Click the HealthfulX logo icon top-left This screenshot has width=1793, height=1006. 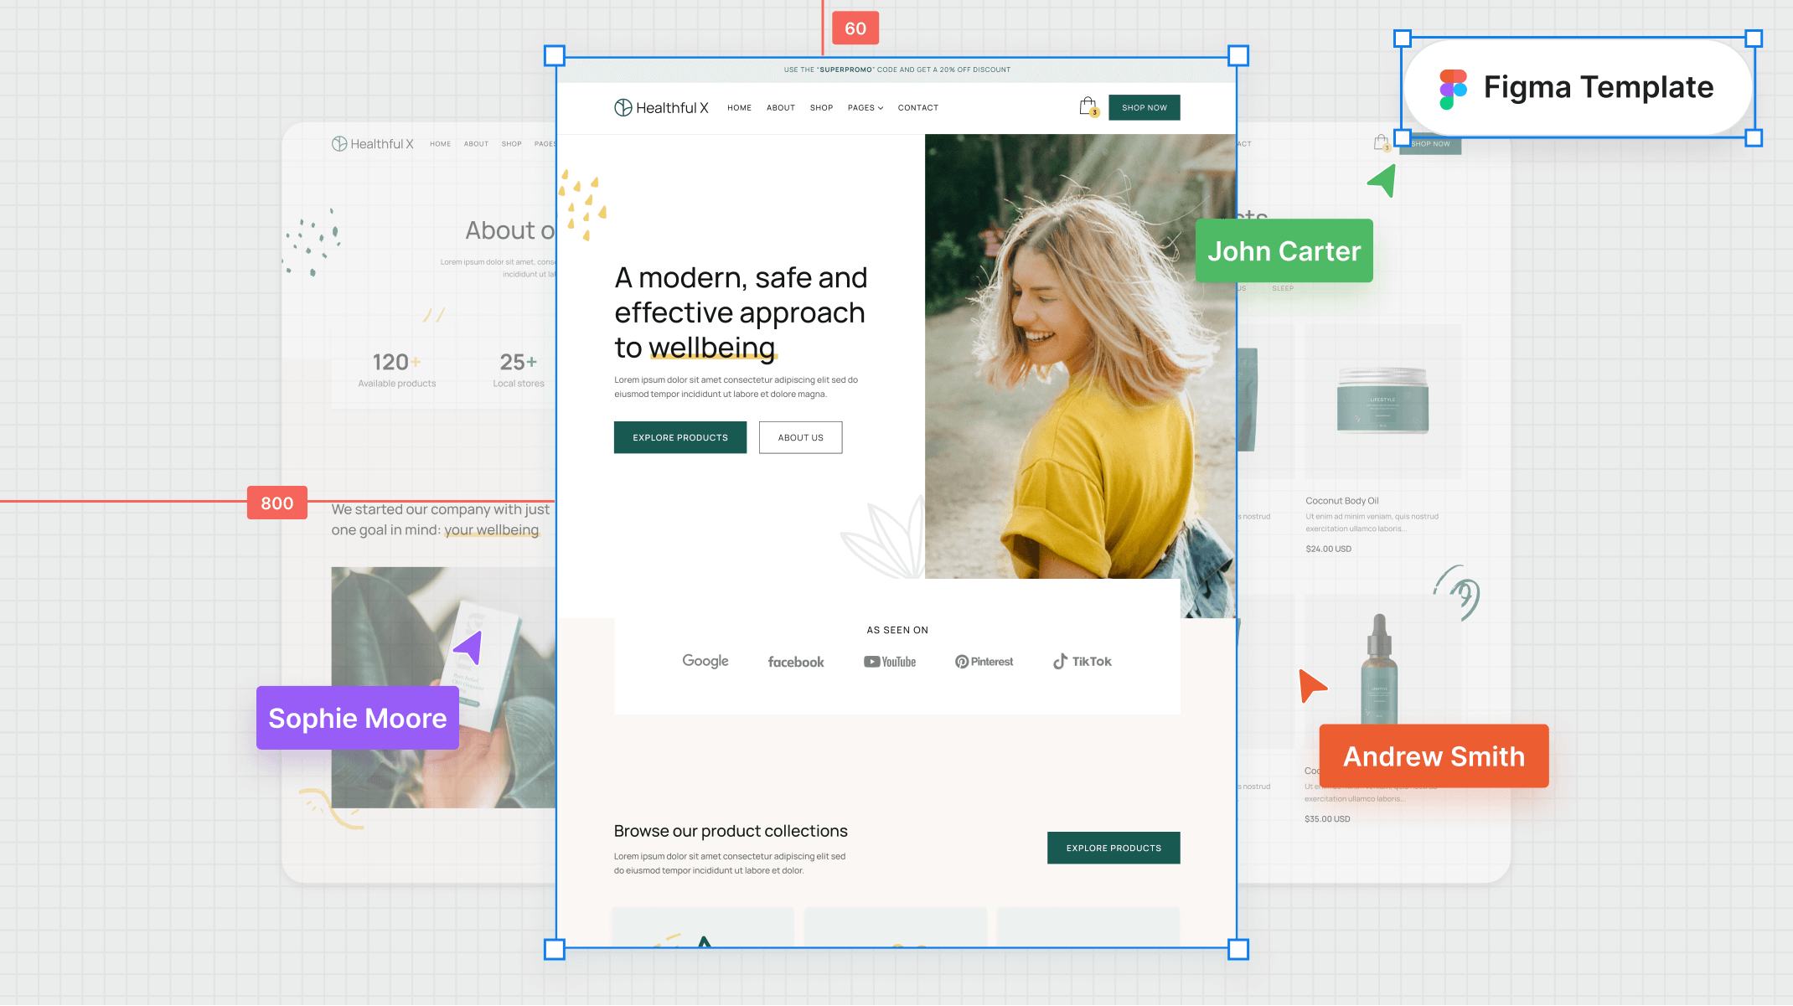pos(623,107)
